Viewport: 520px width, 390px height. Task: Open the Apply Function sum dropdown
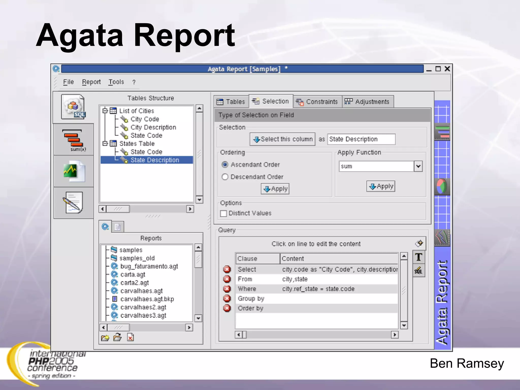coord(418,166)
